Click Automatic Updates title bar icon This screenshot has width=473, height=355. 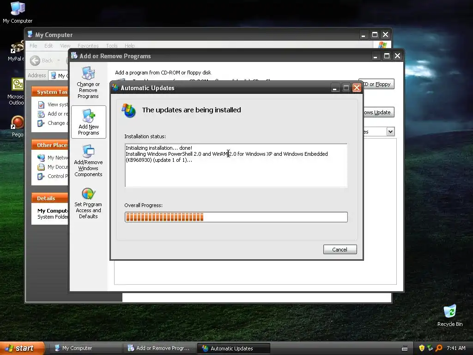click(115, 87)
